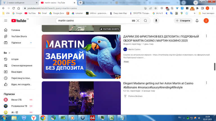Show more bookmarks with » chevron

pos(195,13)
